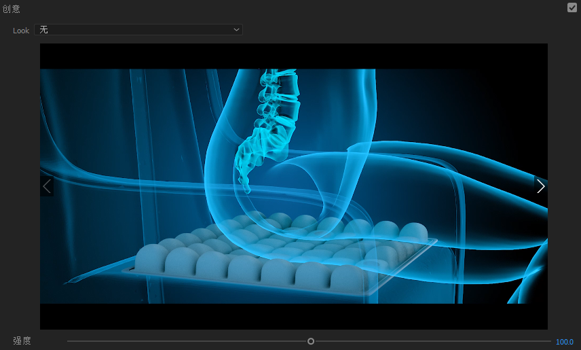Click the Look dropdown chevron arrow

pos(236,30)
